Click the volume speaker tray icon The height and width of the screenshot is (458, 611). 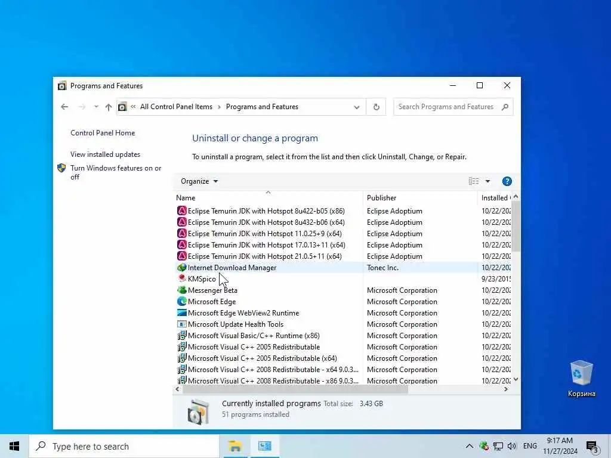512,446
